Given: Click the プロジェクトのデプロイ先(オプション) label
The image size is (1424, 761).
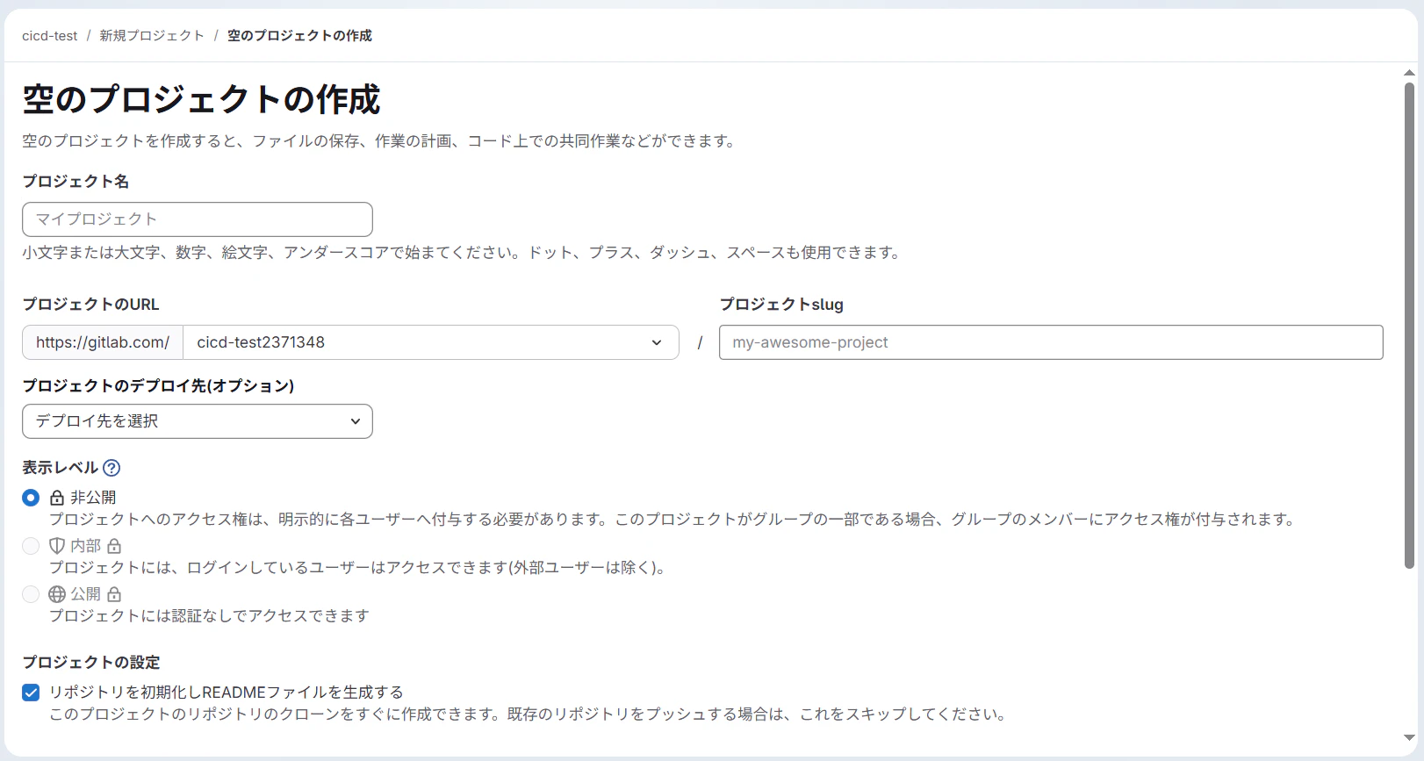Looking at the screenshot, I should tap(158, 386).
